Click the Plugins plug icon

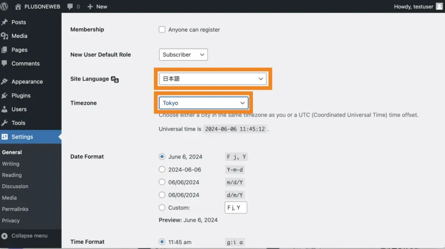tap(5, 96)
